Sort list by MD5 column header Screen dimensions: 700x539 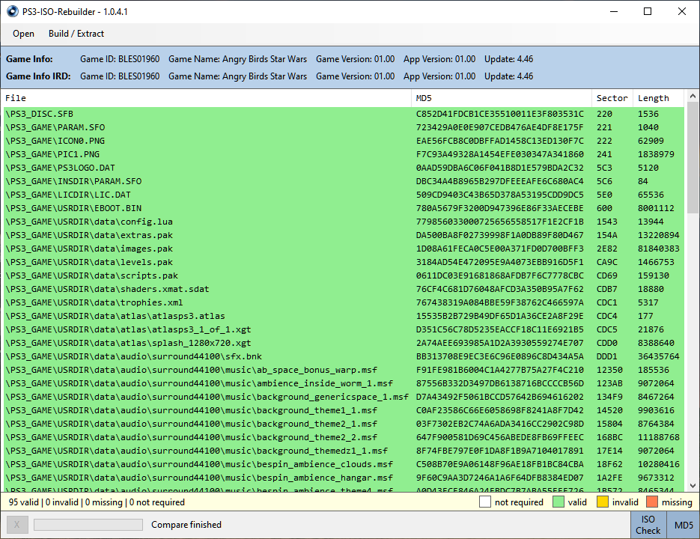click(501, 98)
